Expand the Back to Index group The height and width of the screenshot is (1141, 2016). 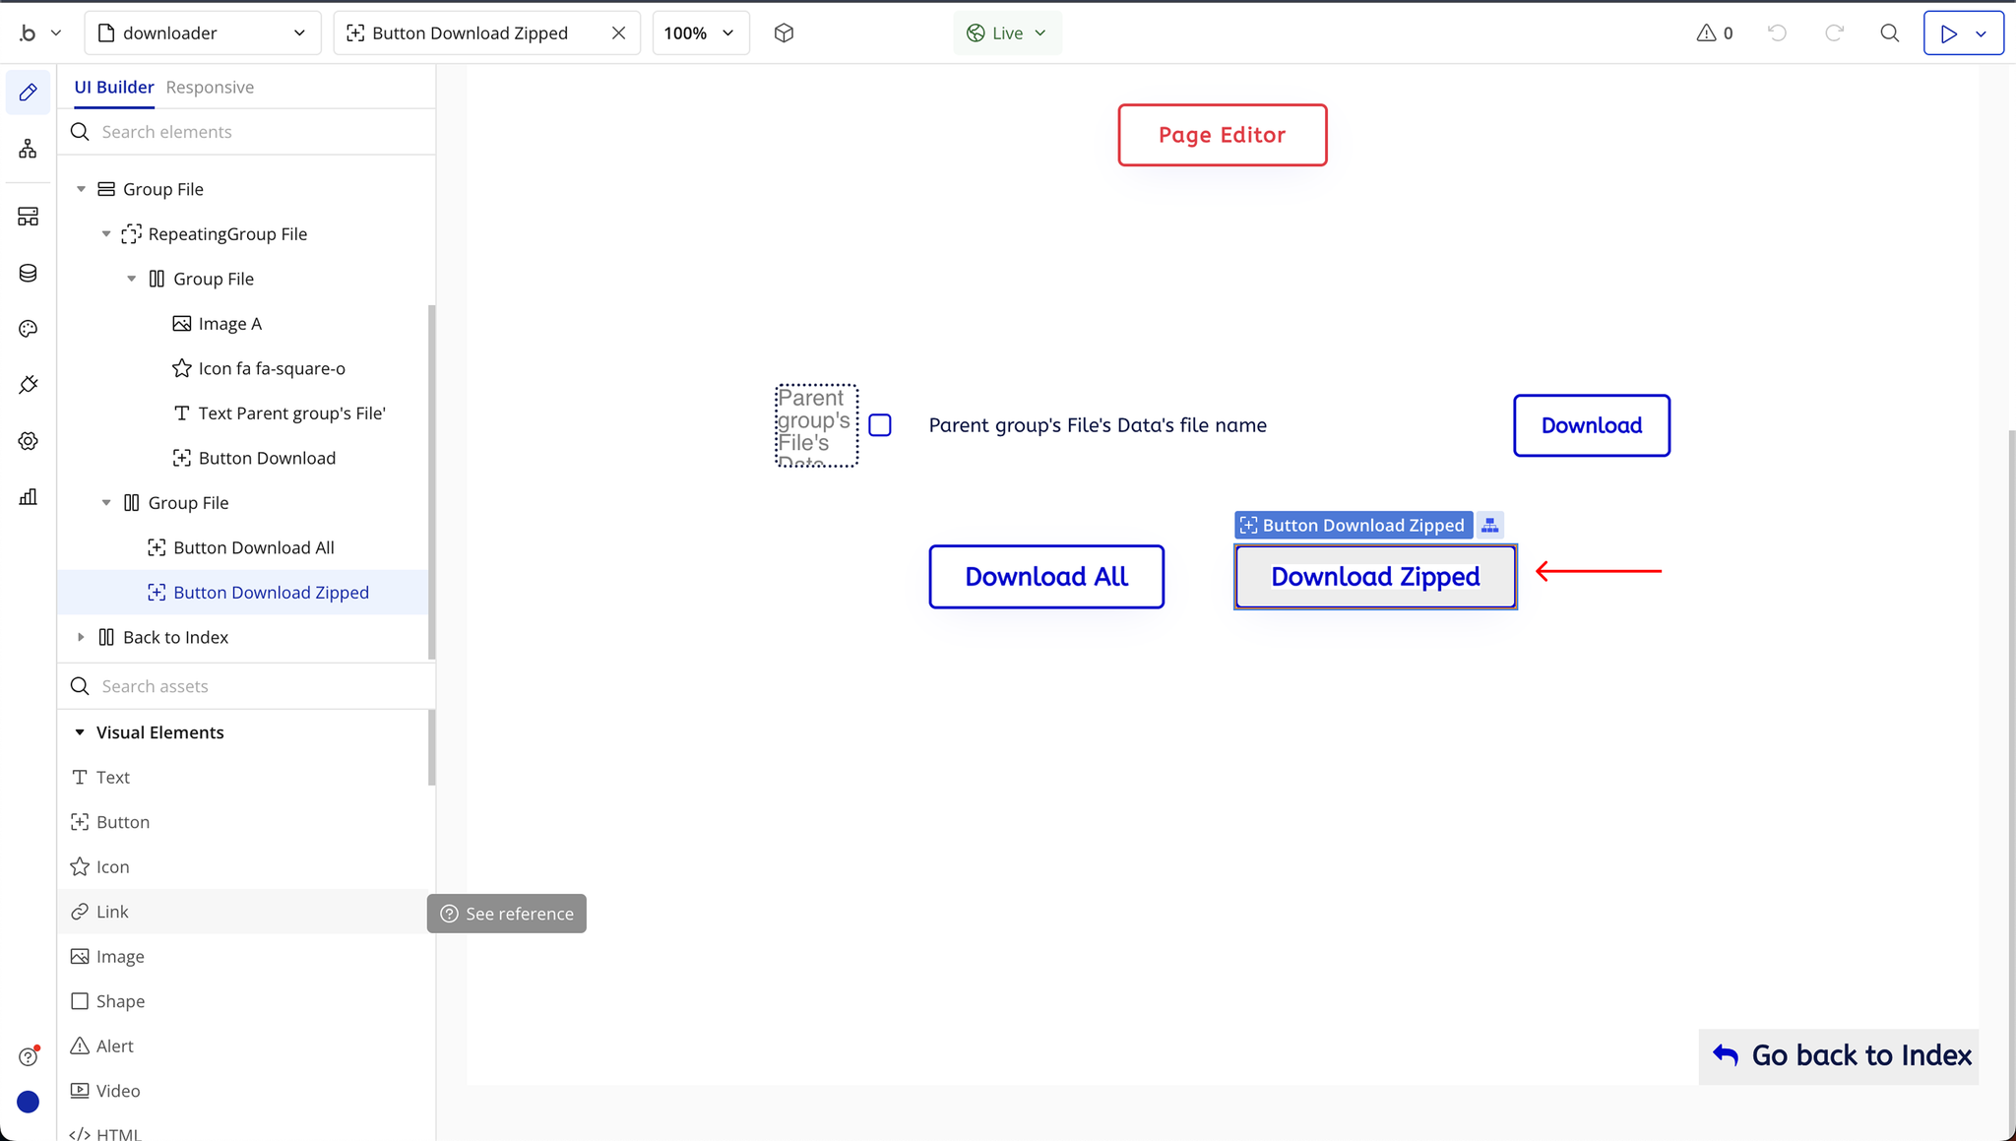point(82,637)
